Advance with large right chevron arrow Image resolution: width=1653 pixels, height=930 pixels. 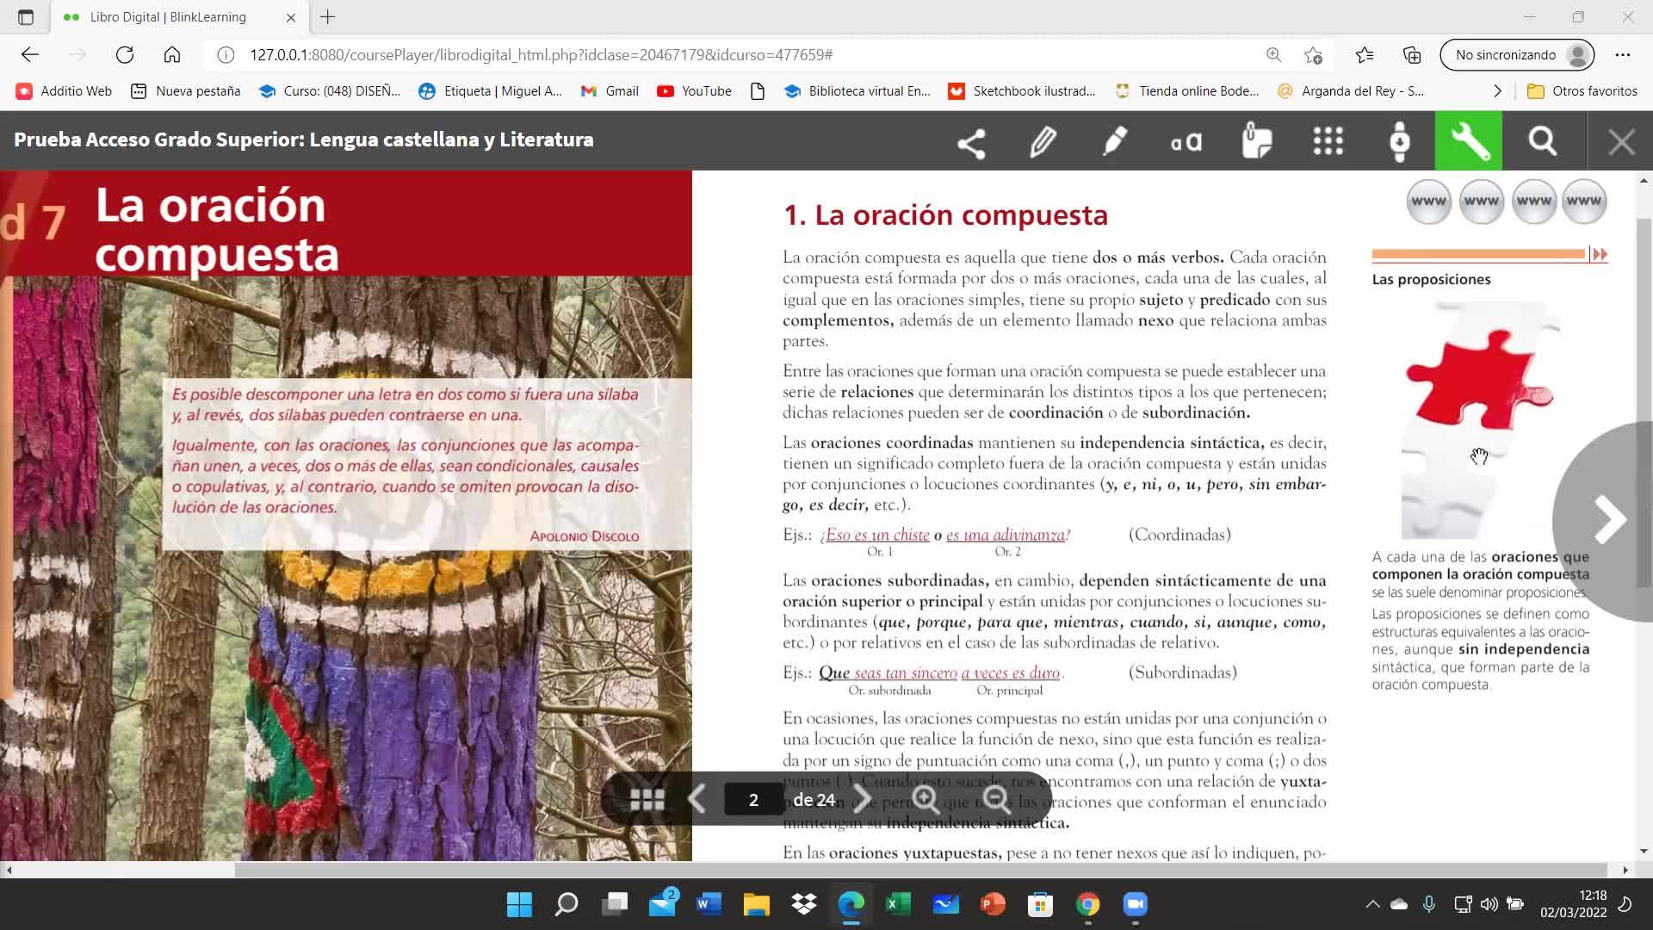[1608, 520]
